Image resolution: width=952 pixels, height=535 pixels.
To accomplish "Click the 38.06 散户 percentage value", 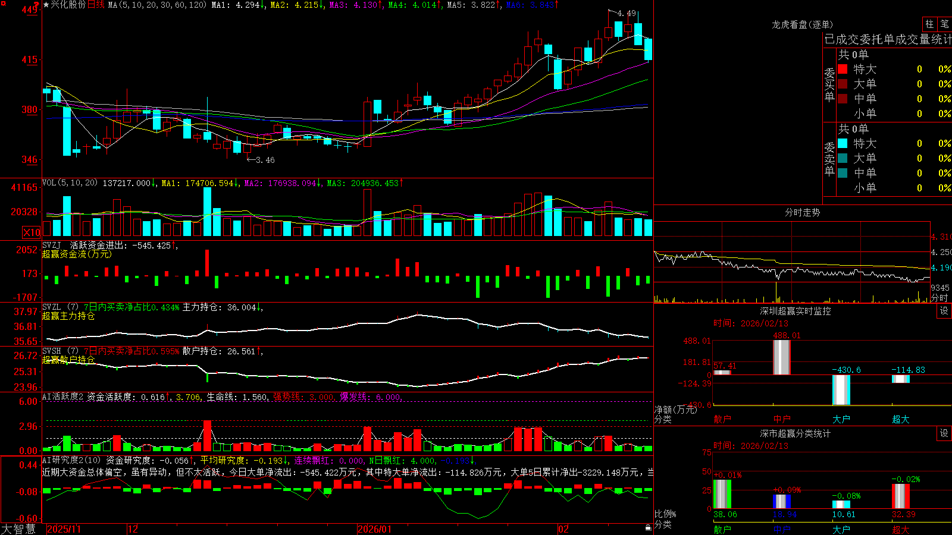I will click(x=725, y=514).
